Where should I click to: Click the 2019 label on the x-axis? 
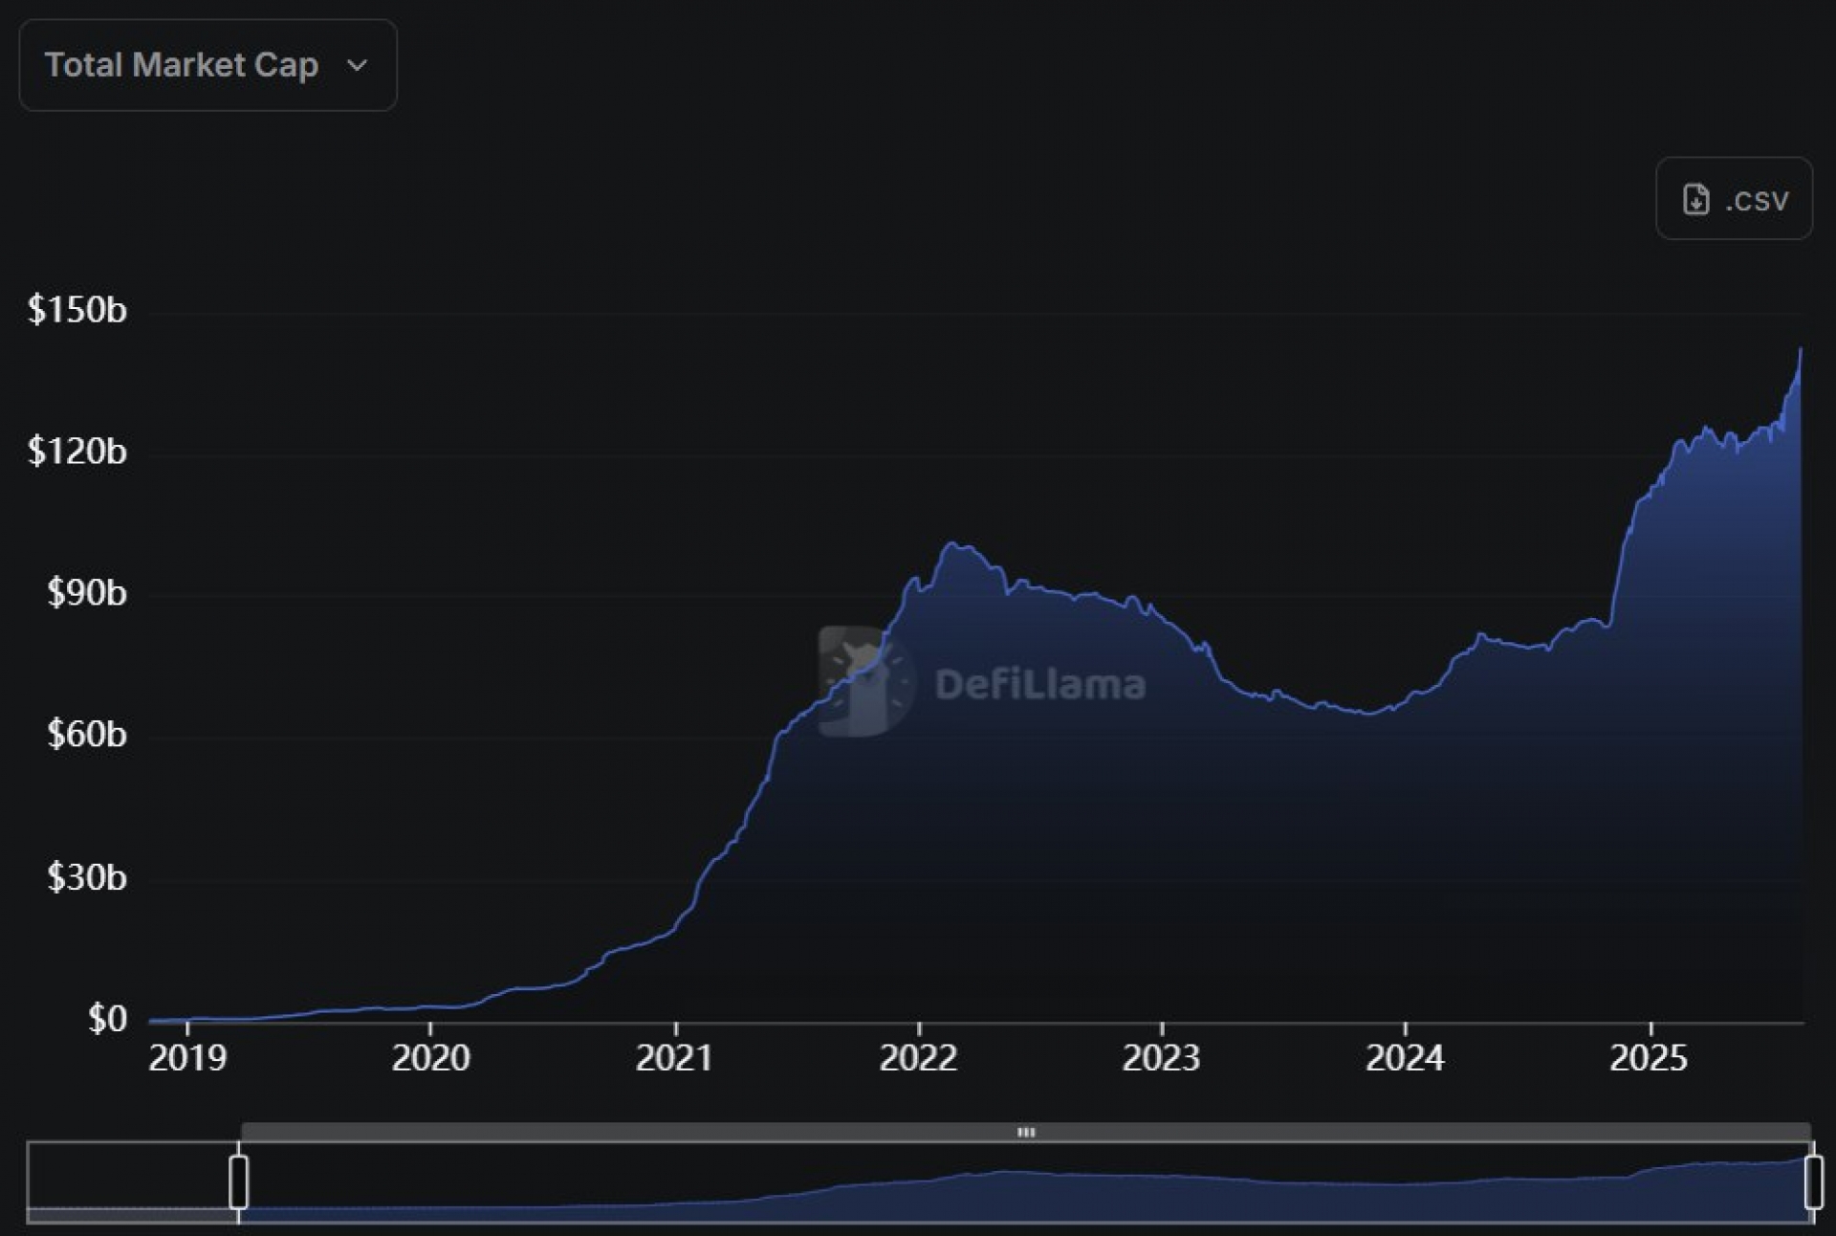(x=187, y=1058)
